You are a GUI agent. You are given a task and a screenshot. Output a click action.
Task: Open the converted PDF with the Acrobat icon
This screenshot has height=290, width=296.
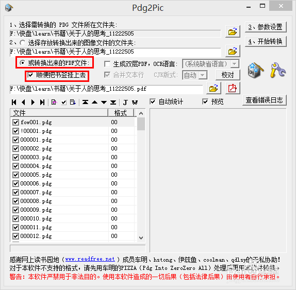point(233,88)
